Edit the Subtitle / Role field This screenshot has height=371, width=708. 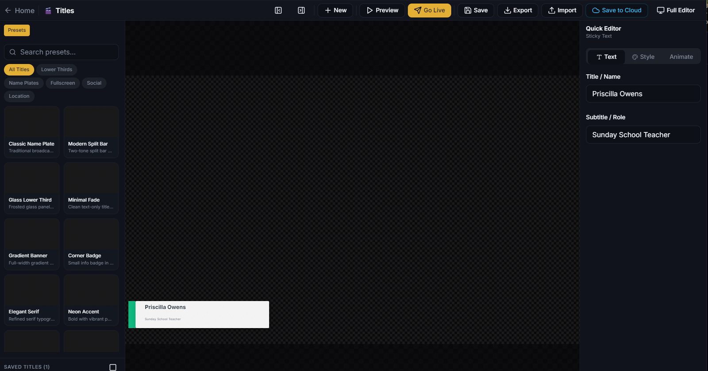[643, 135]
